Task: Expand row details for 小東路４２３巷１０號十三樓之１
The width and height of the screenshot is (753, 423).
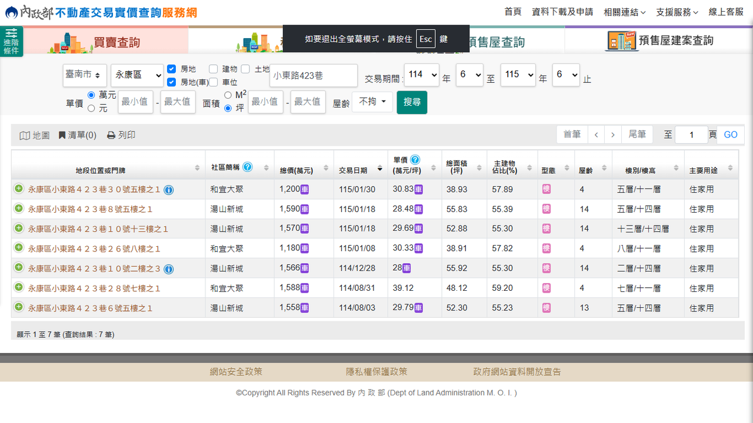Action: point(19,228)
